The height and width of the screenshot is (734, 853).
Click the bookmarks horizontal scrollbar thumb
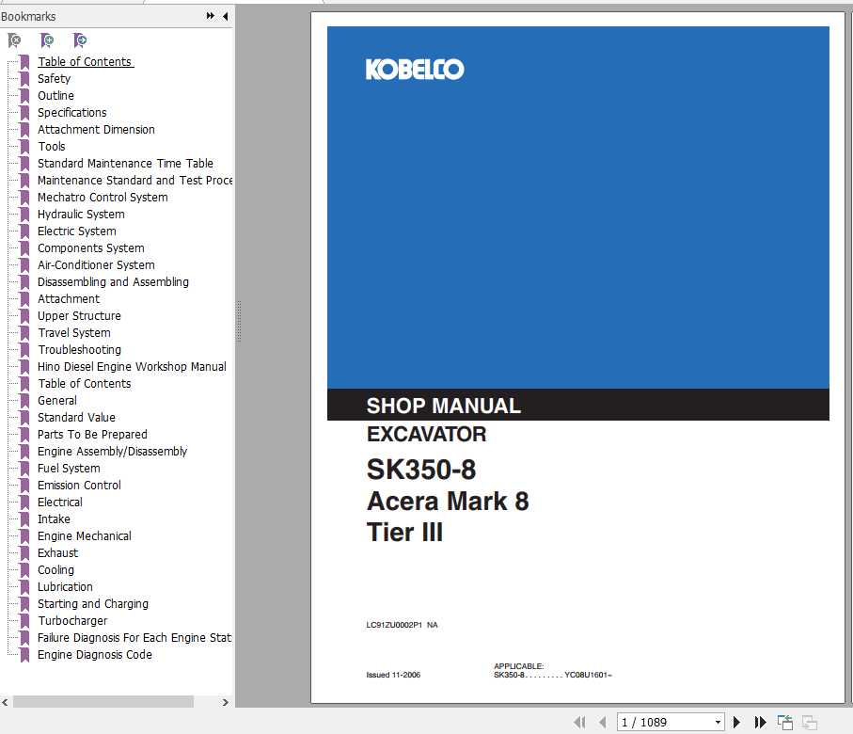tap(103, 702)
